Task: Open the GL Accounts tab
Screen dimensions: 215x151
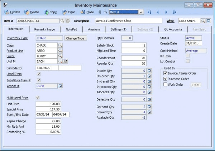Action: pos(173,29)
